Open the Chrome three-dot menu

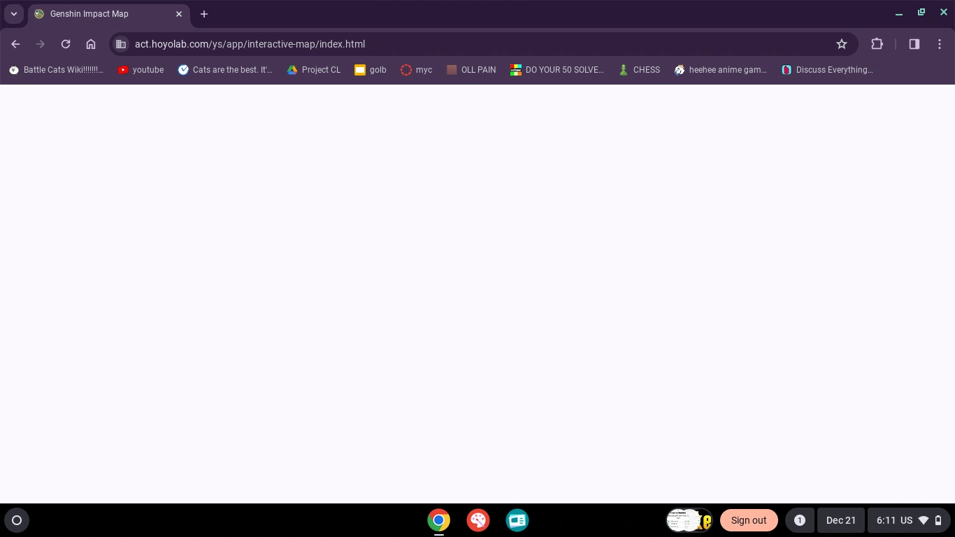point(940,44)
